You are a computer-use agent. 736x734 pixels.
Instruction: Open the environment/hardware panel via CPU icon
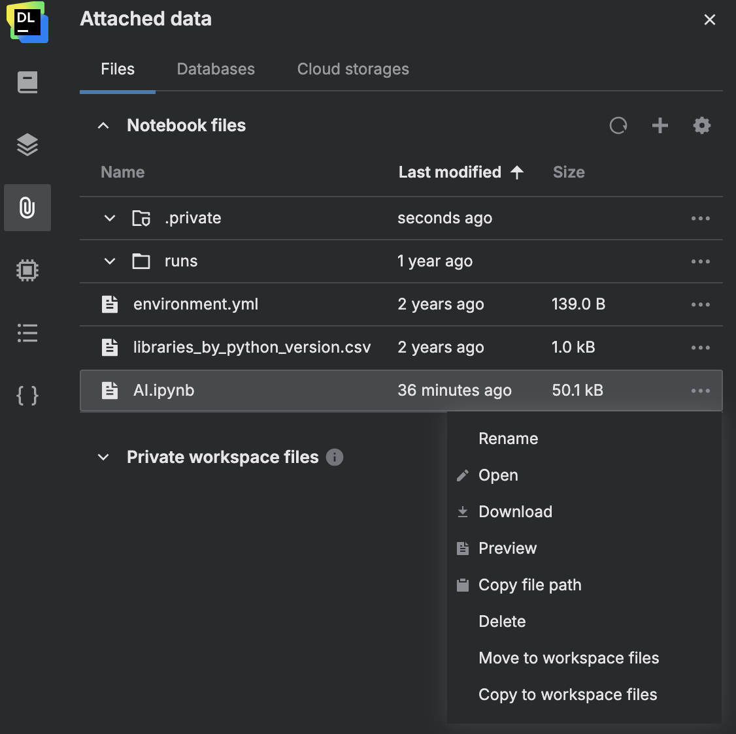[27, 270]
